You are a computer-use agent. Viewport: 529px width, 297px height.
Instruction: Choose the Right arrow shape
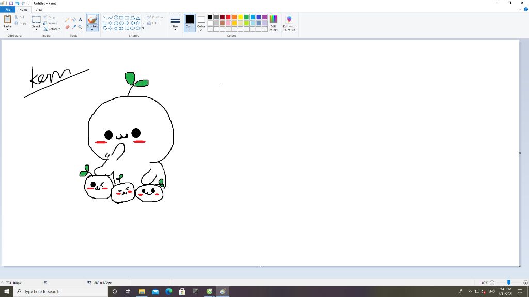click(127, 23)
